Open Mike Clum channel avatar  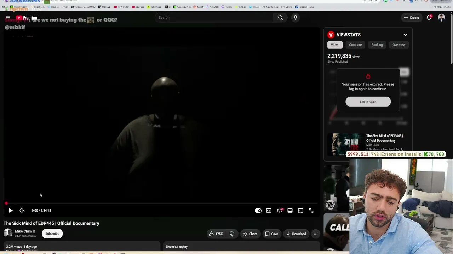tap(8, 233)
